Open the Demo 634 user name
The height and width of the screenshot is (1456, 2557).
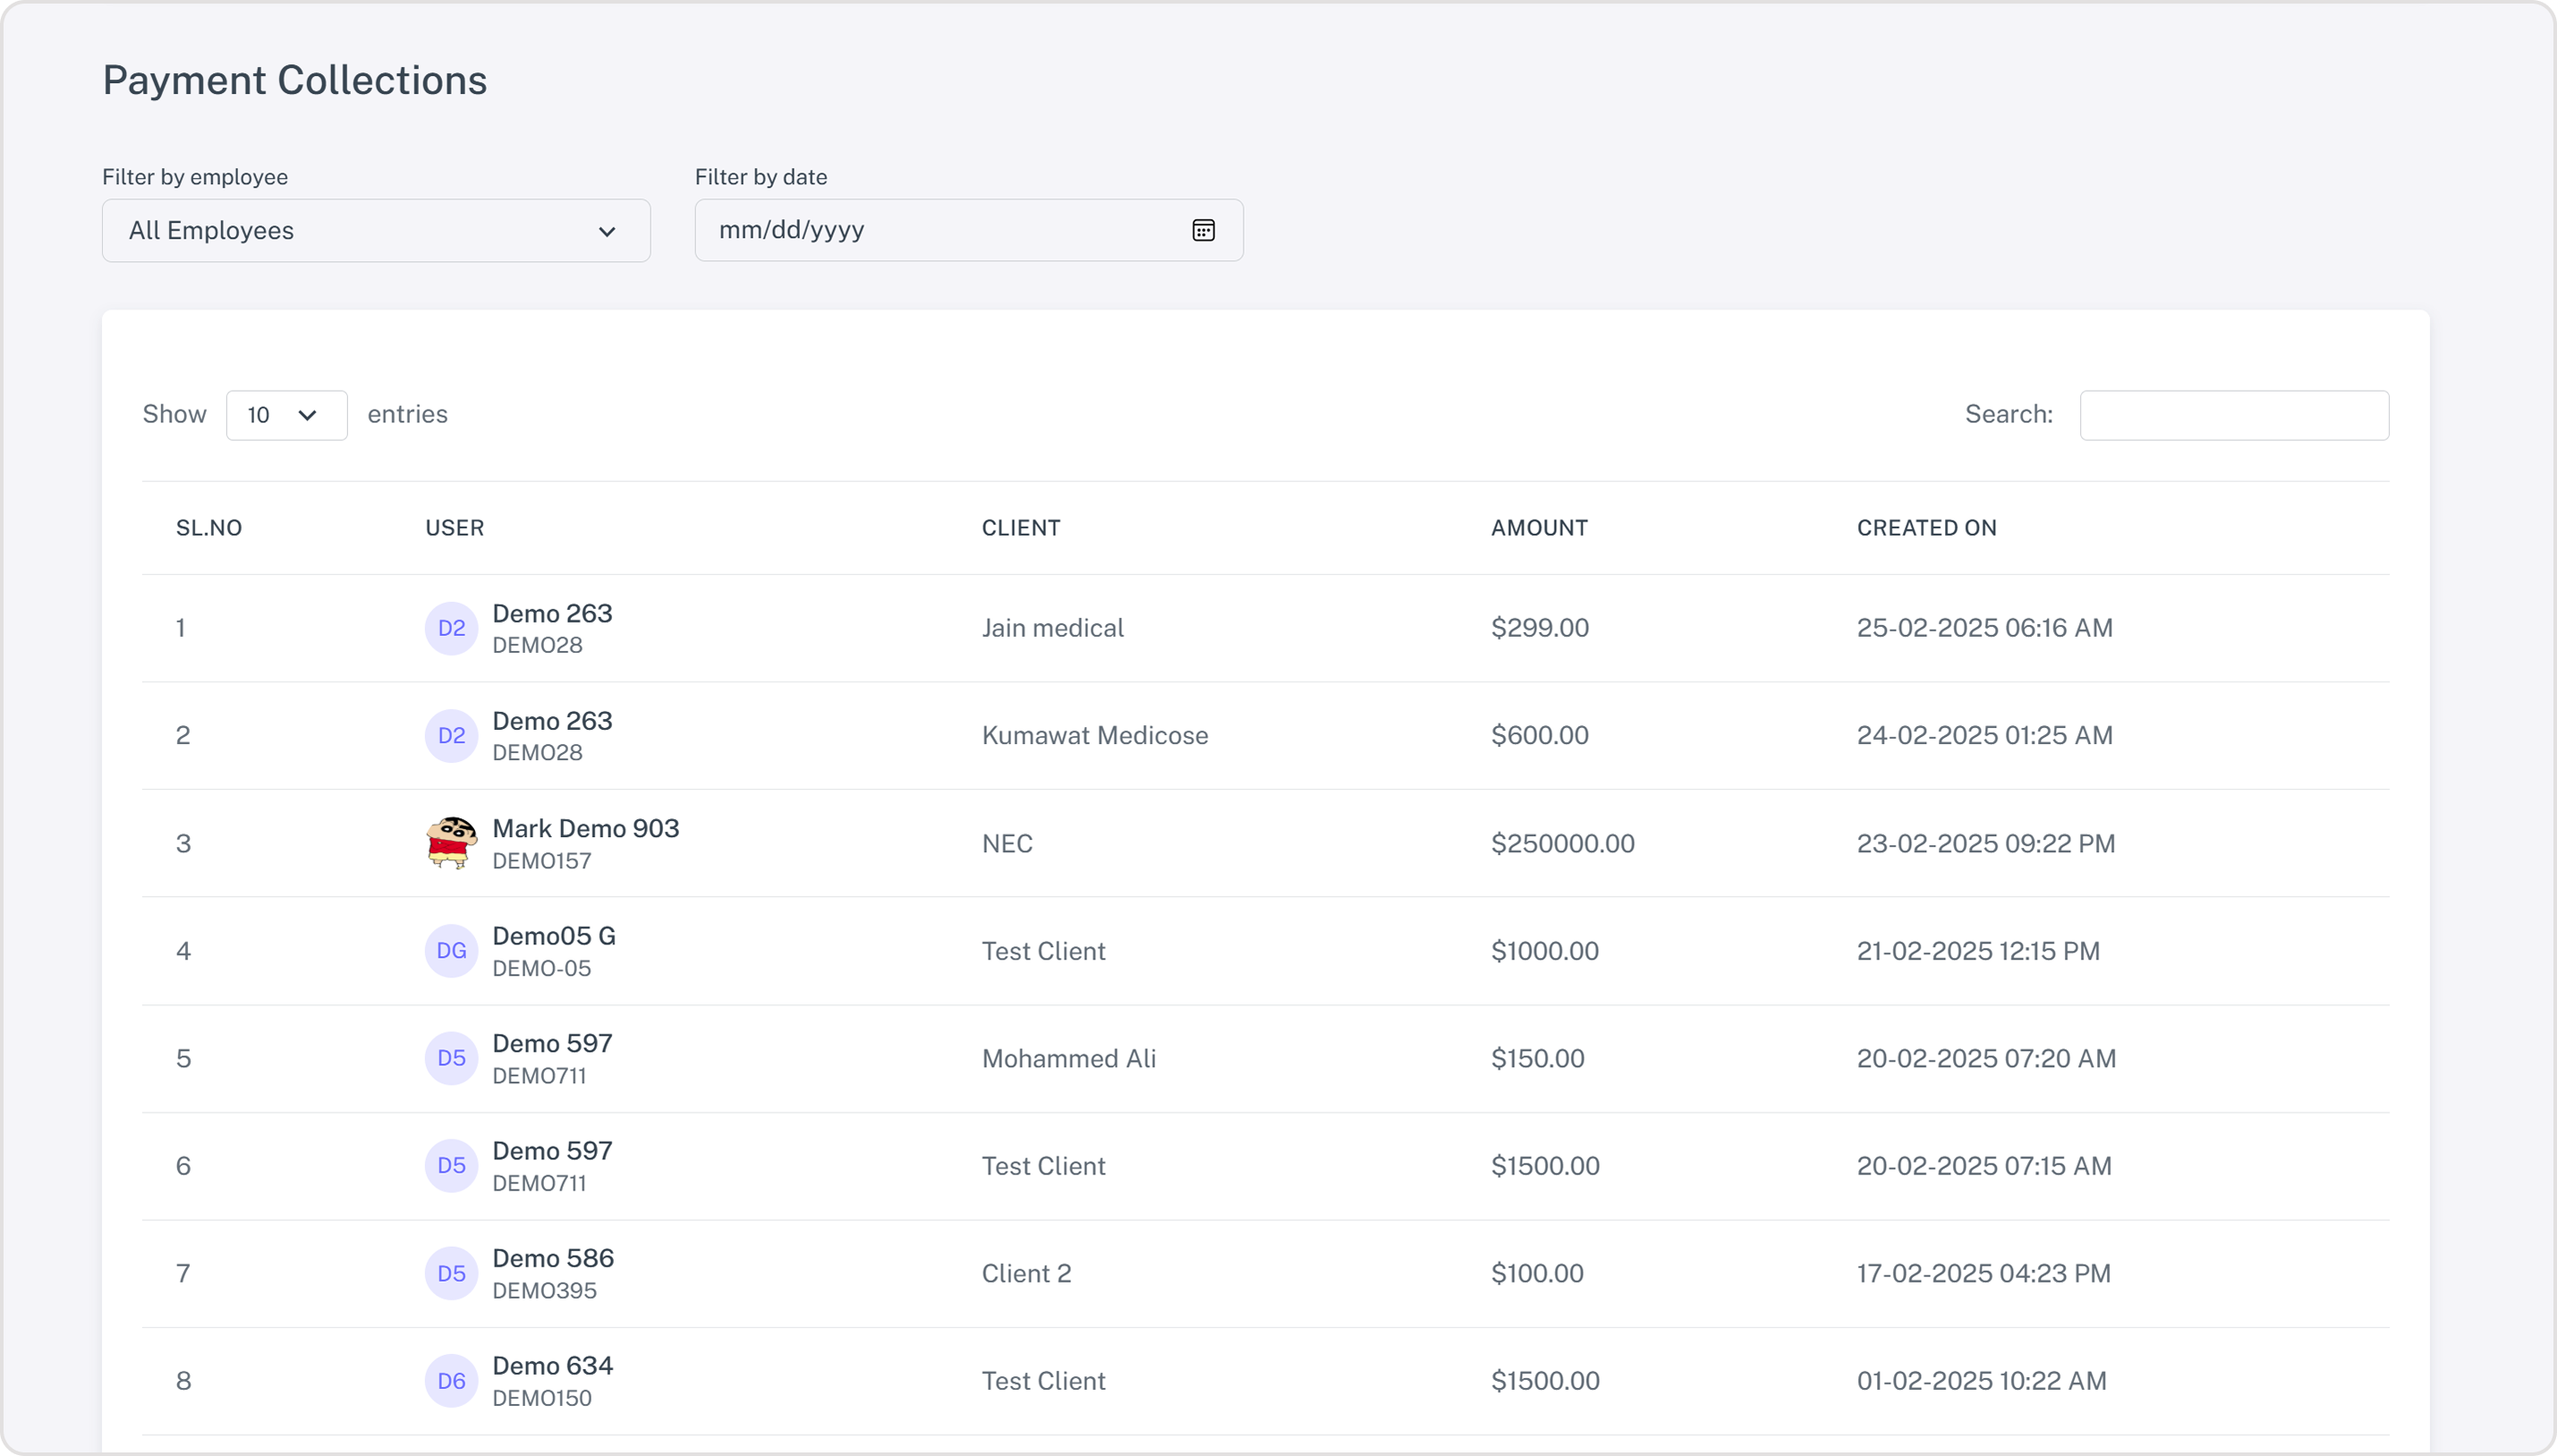tap(552, 1366)
